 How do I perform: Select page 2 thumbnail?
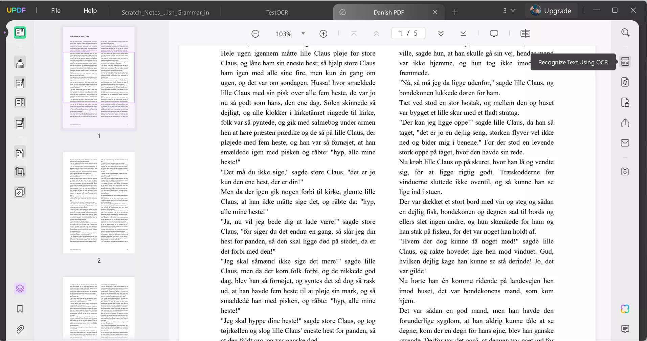point(98,203)
